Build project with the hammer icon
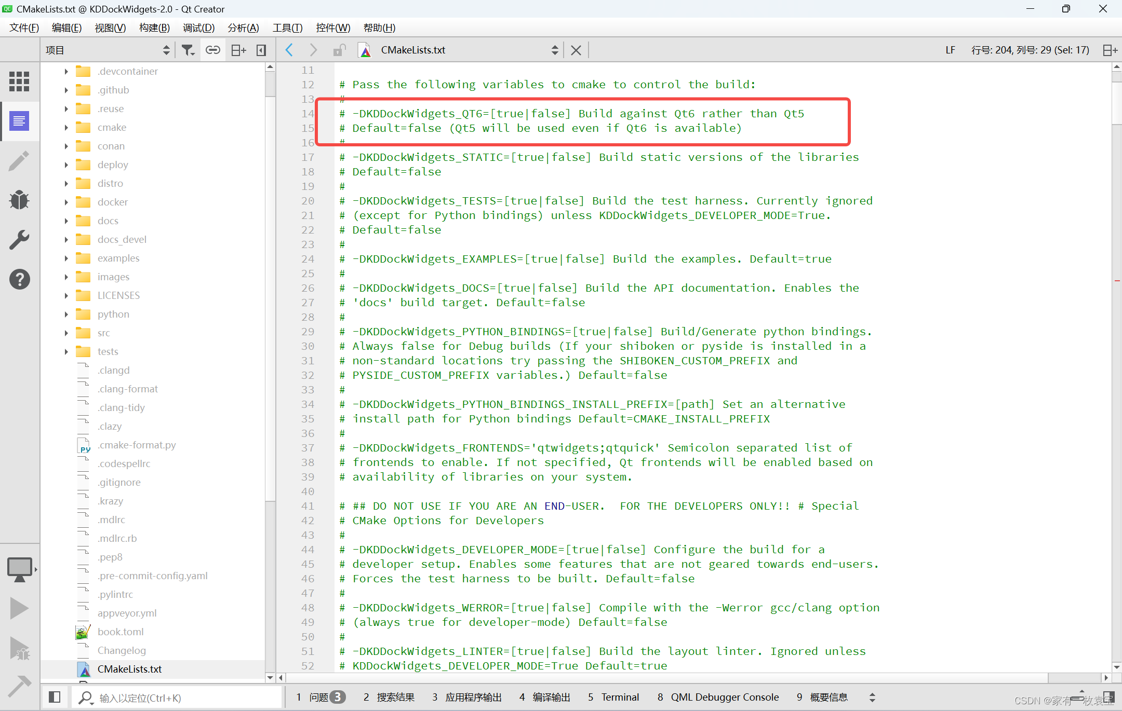The width and height of the screenshot is (1122, 711). (x=20, y=686)
